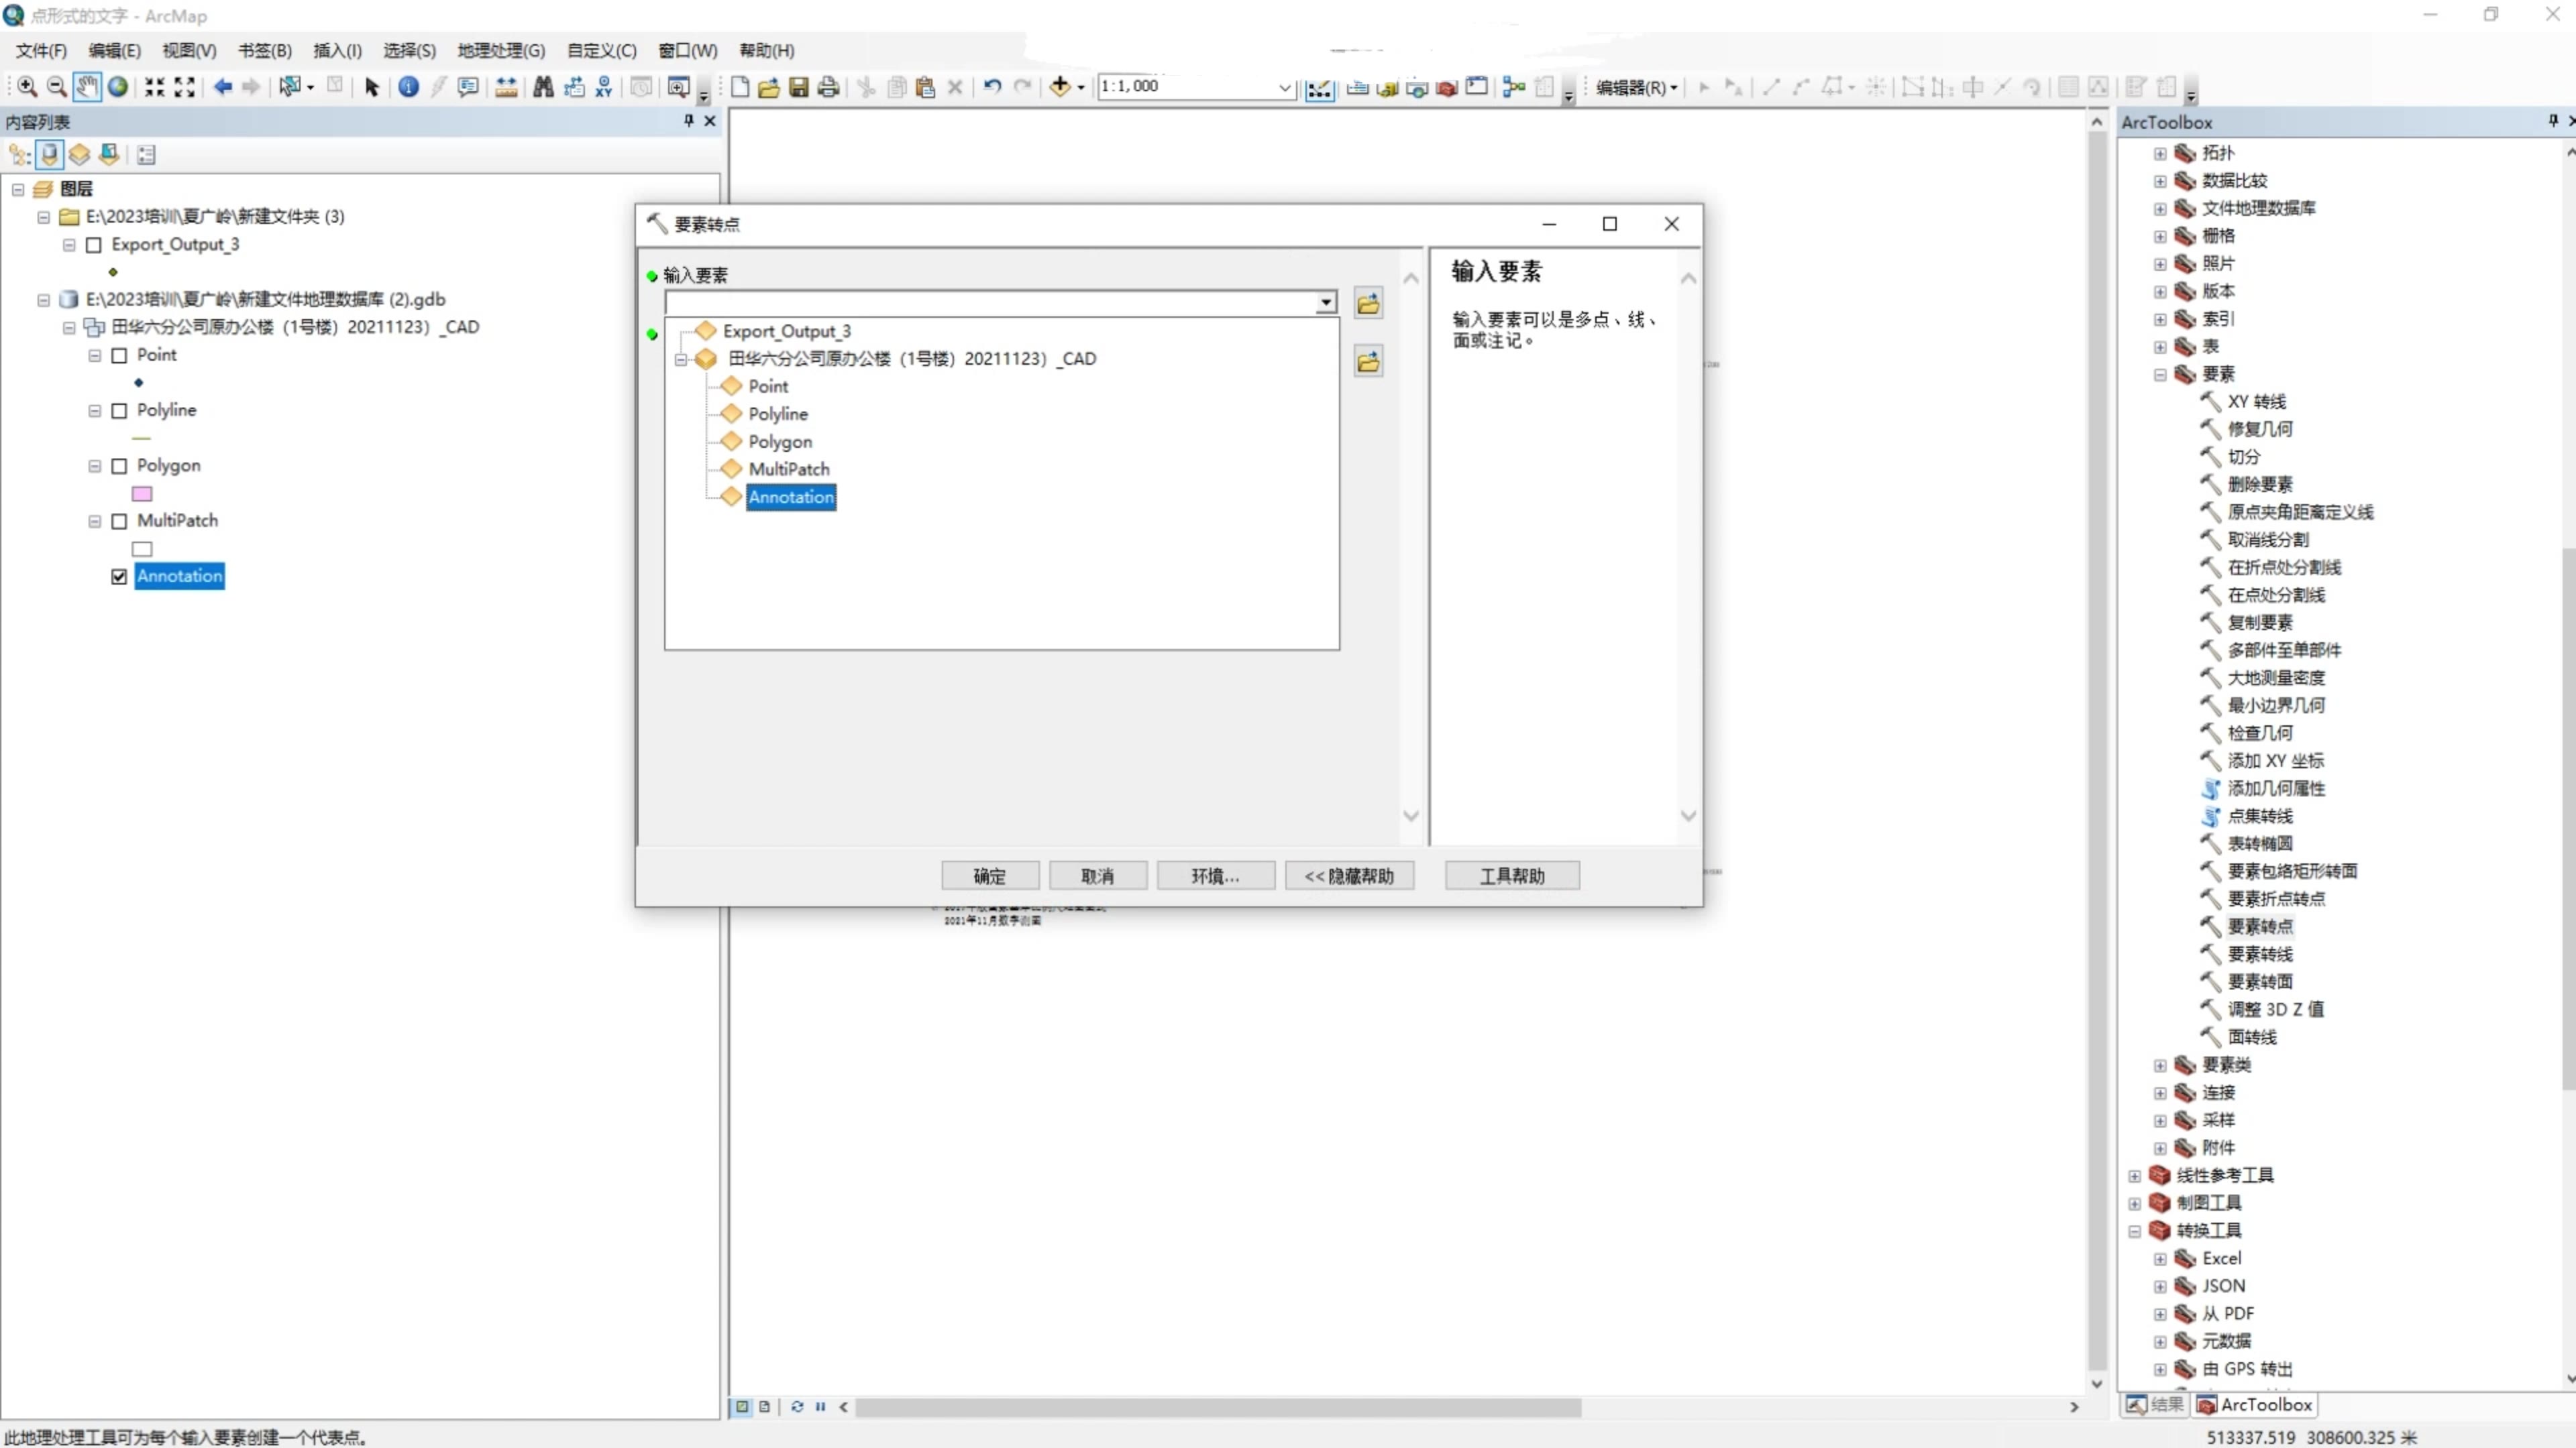Select the Pan hand tool
Image resolution: width=2576 pixels, height=1448 pixels.
[x=87, y=87]
